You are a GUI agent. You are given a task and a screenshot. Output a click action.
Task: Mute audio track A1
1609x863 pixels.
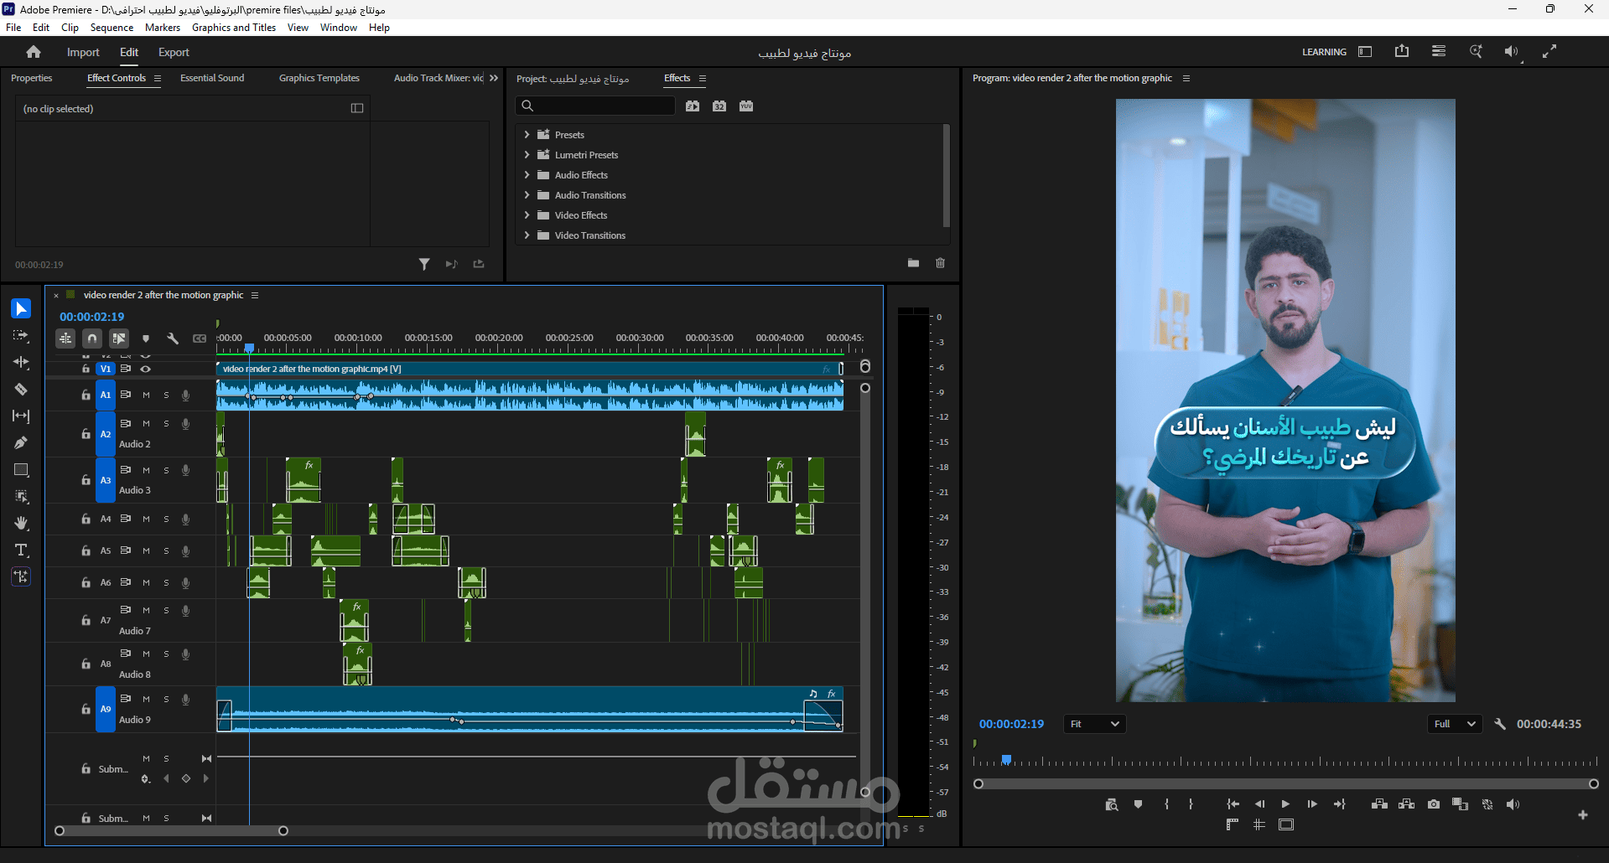(146, 395)
